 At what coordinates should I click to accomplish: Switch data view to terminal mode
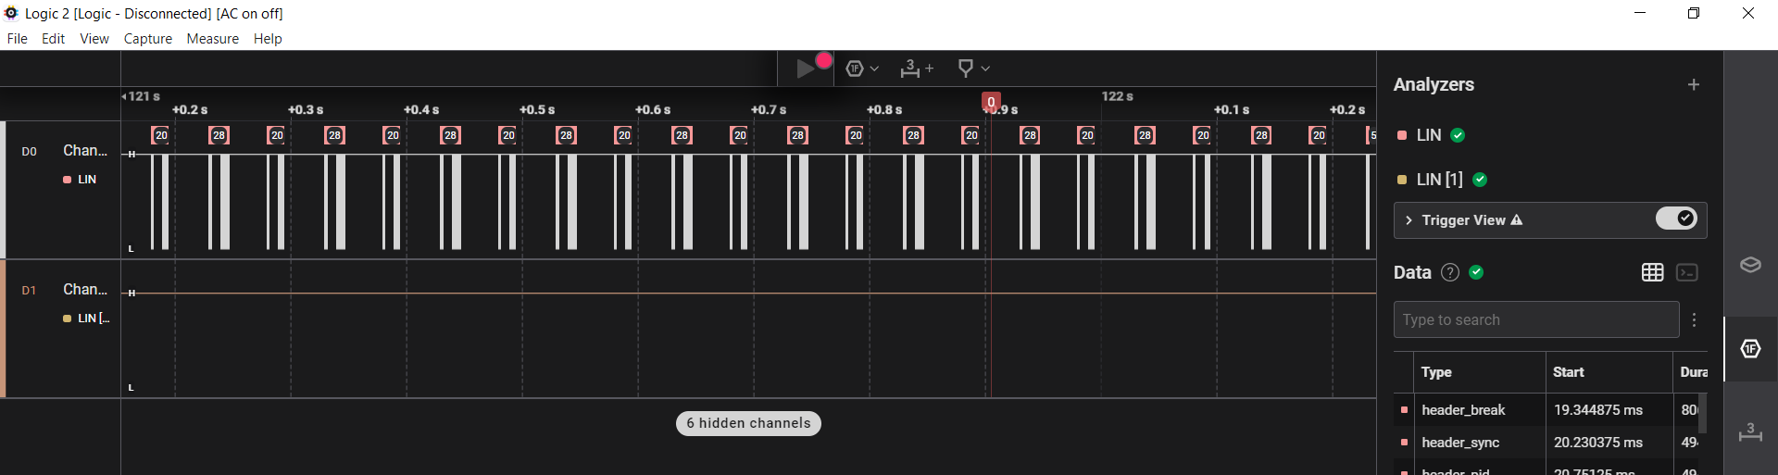click(1687, 272)
